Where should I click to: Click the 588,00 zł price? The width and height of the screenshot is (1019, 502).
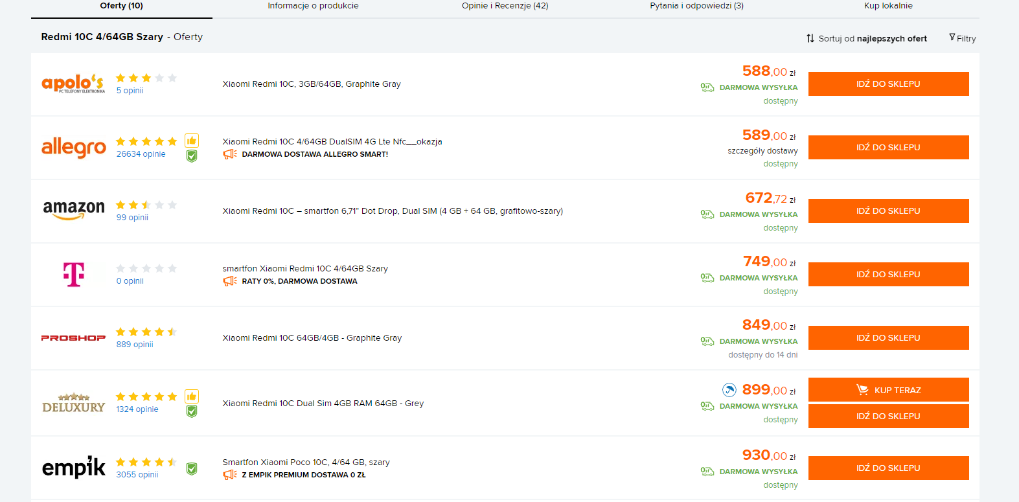(x=769, y=71)
